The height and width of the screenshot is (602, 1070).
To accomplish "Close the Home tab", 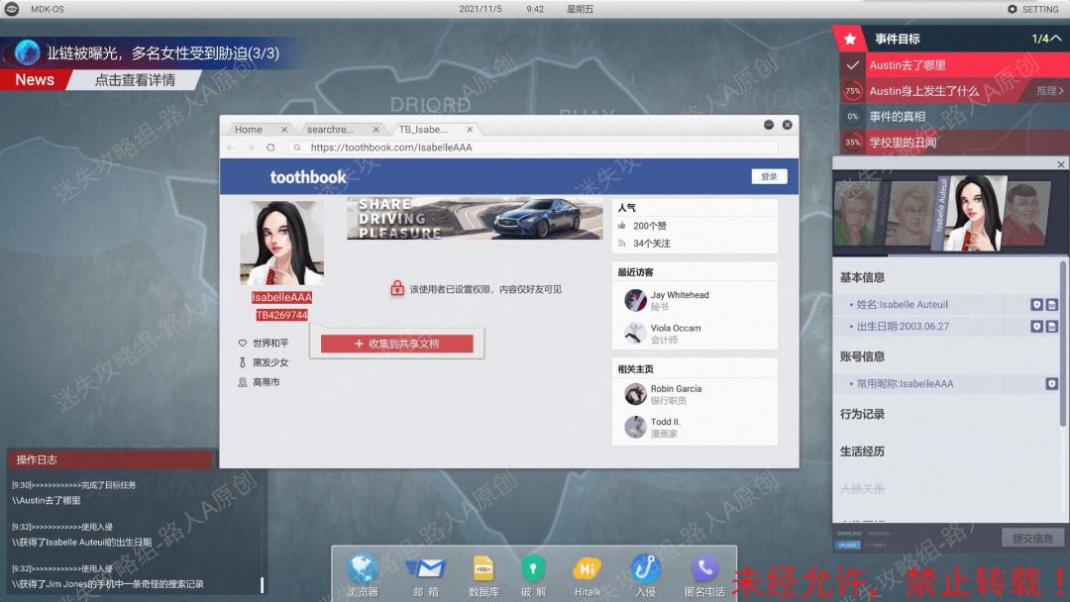I will pyautogui.click(x=284, y=130).
